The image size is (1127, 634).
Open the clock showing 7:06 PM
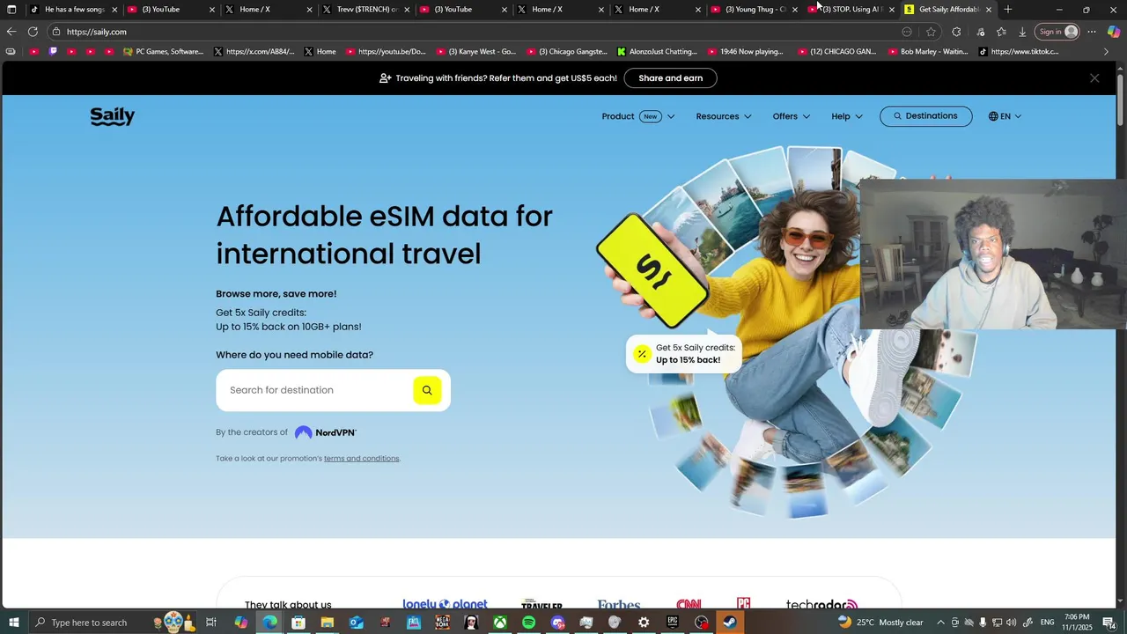pos(1079,623)
